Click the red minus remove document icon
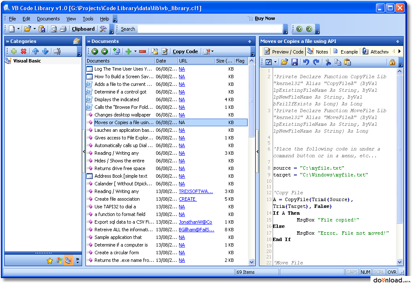 (142, 51)
